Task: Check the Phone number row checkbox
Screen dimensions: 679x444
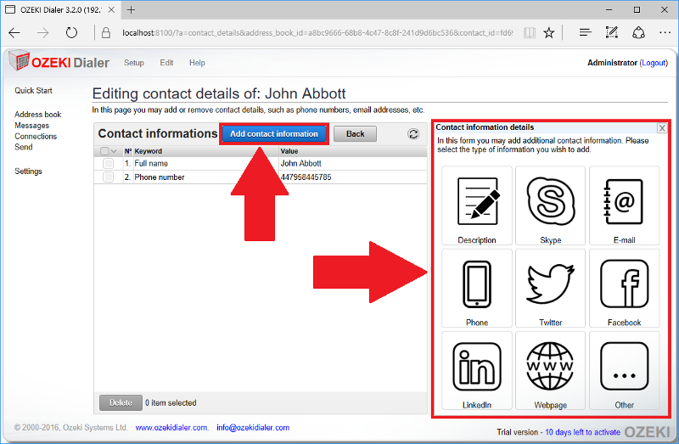Action: (108, 177)
